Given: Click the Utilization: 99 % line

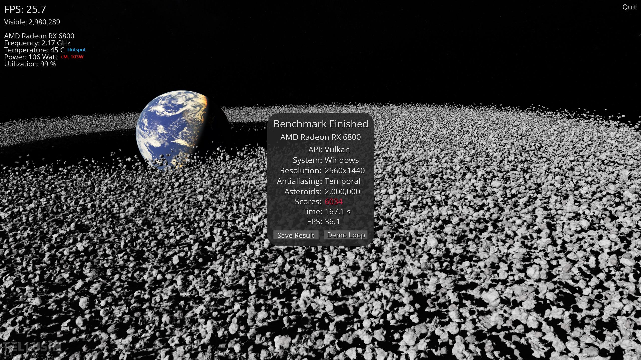Looking at the screenshot, I should 30,64.
